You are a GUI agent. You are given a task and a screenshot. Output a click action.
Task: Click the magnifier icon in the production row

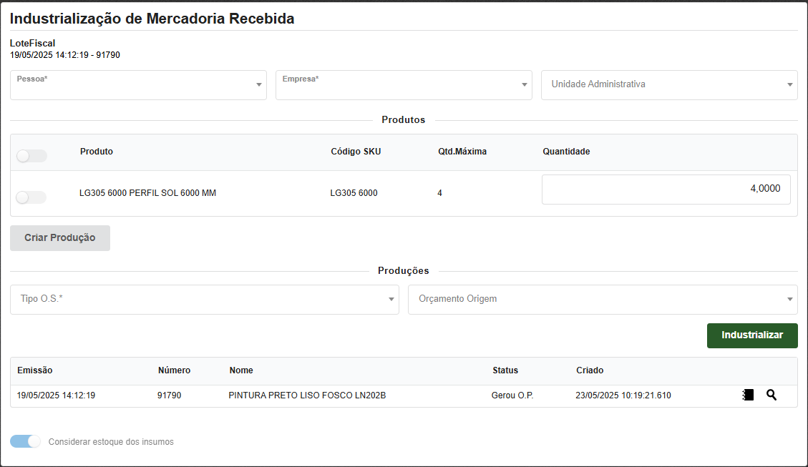[x=771, y=395]
